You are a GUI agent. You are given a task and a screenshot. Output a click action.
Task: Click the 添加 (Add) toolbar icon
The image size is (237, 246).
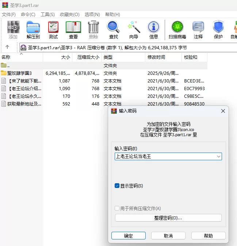tap(13, 27)
